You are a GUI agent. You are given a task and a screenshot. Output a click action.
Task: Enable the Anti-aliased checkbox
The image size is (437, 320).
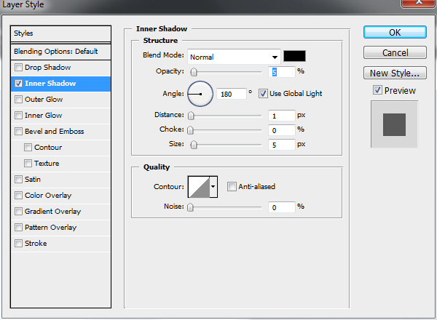tap(232, 186)
